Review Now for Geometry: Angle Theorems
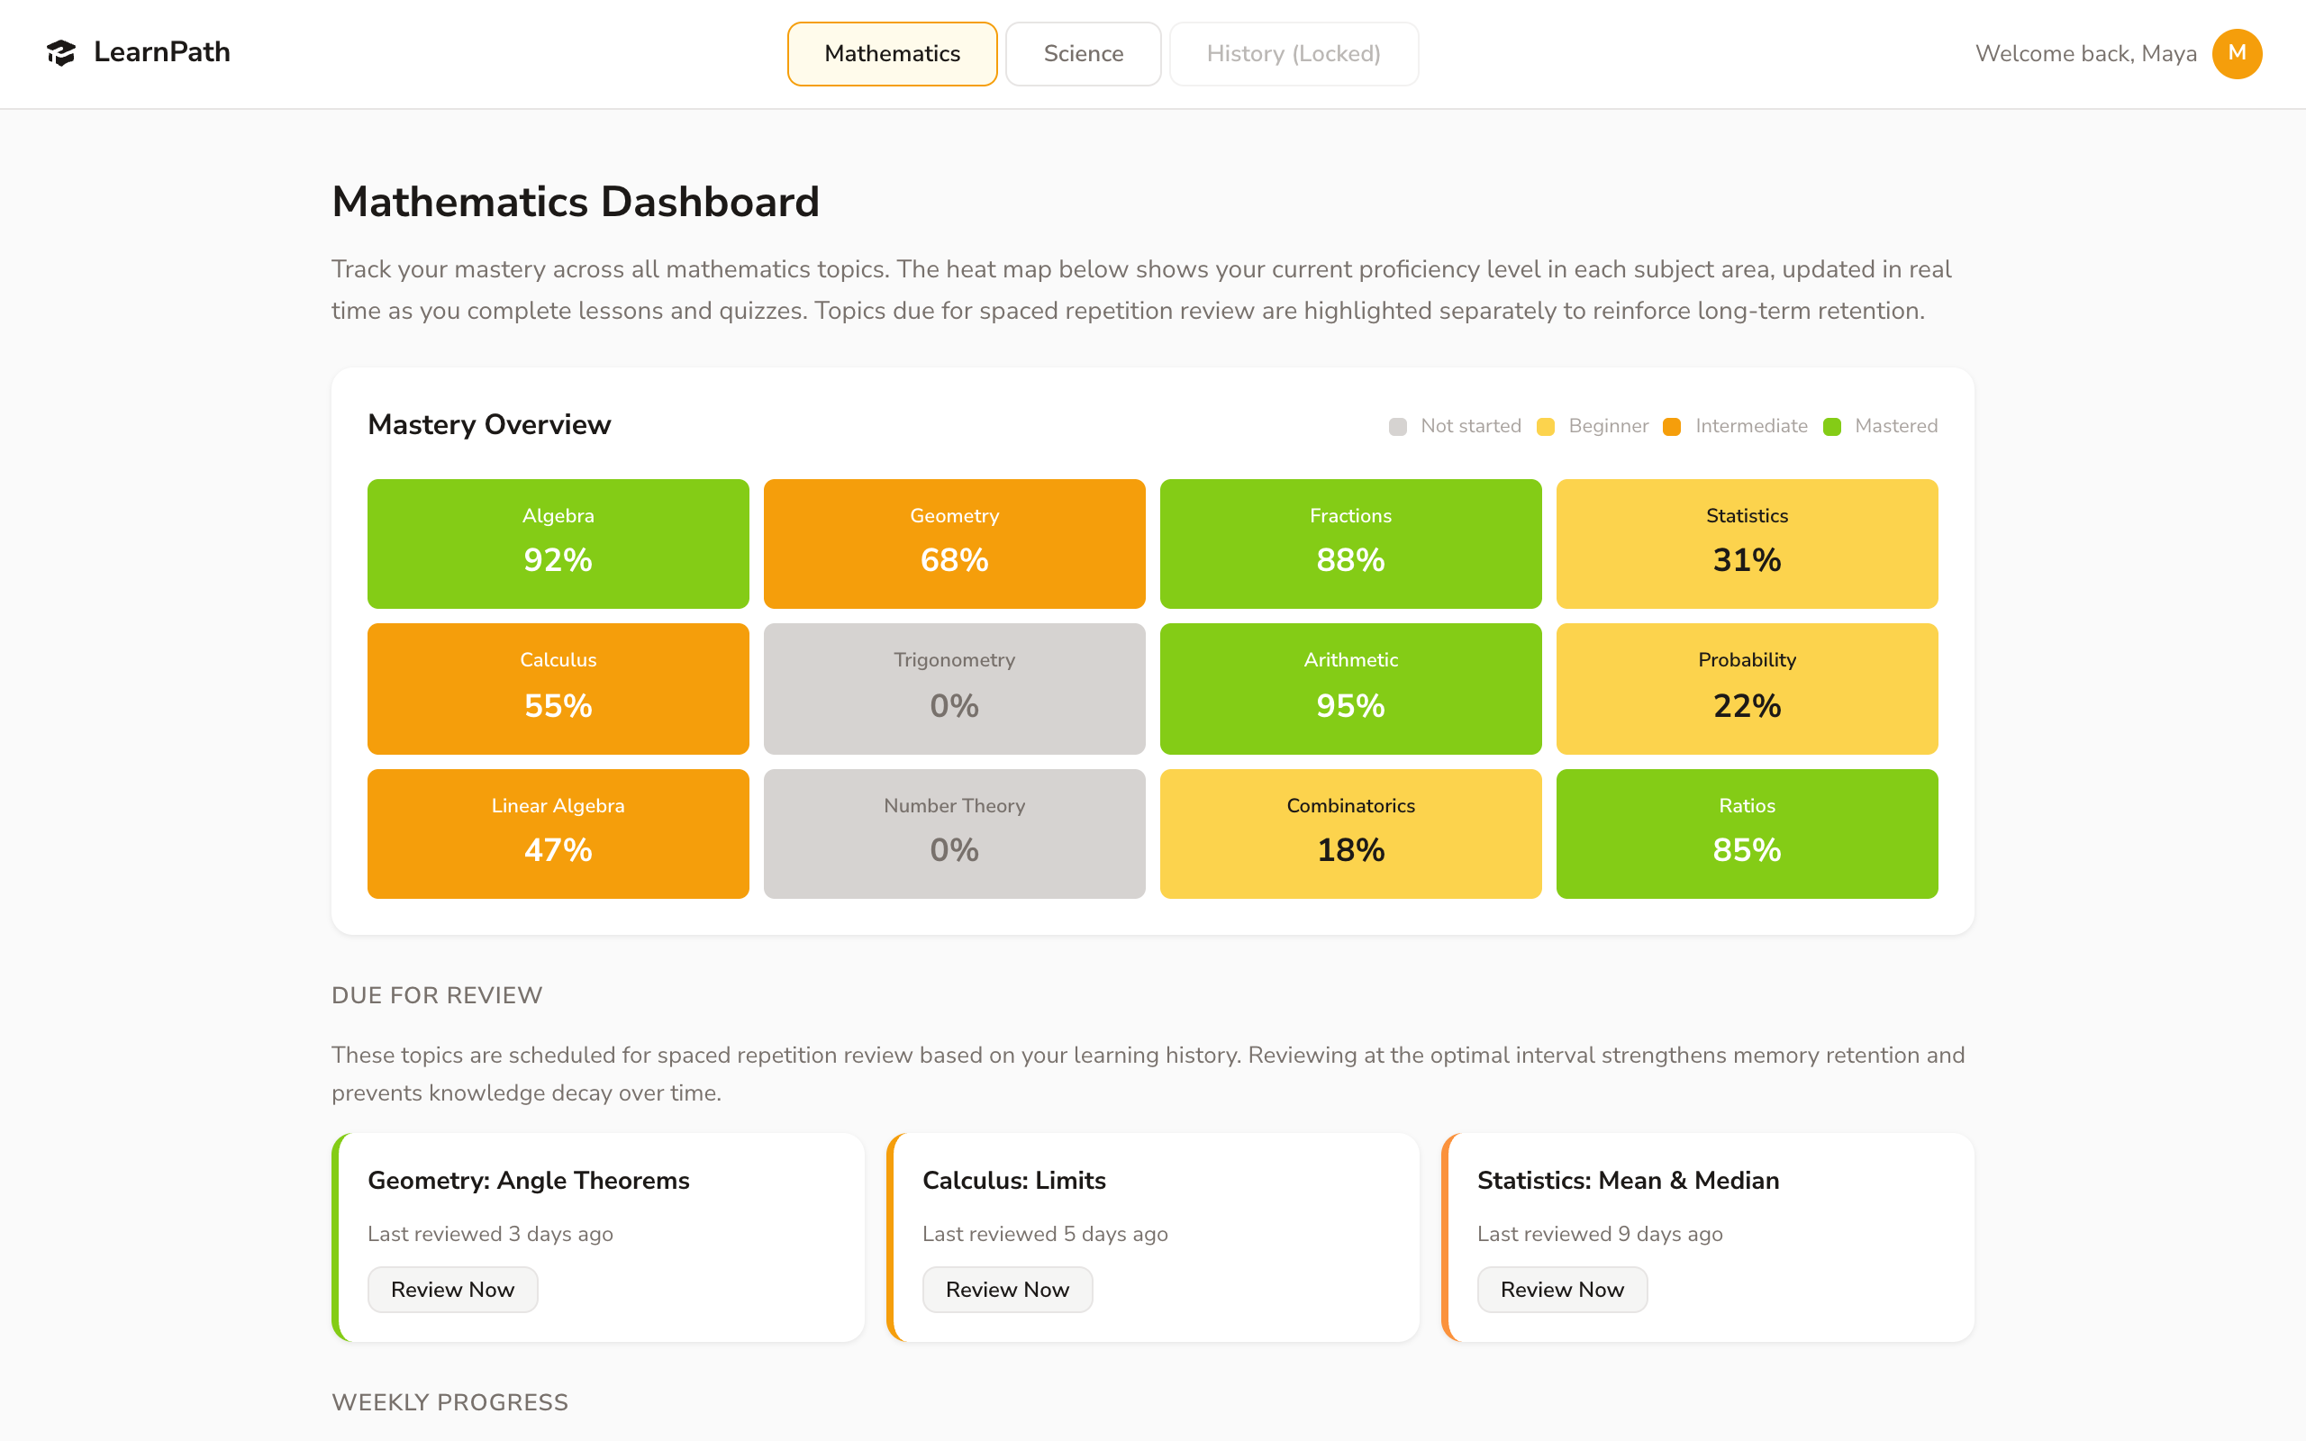Image resolution: width=2306 pixels, height=1441 pixels. tap(452, 1289)
